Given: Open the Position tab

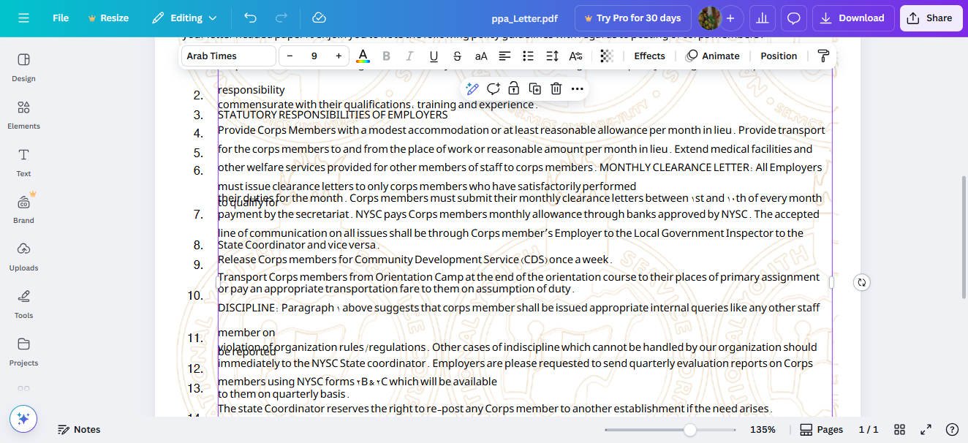Looking at the screenshot, I should point(779,56).
